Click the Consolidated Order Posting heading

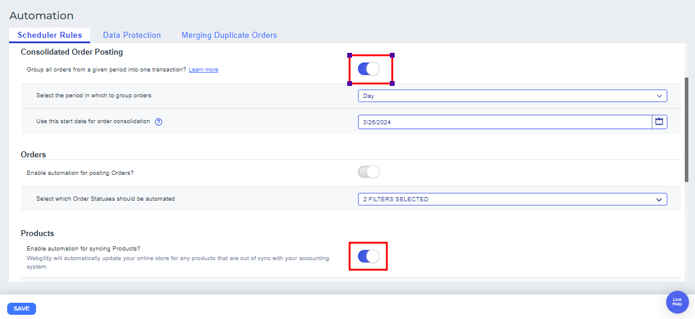(x=71, y=52)
